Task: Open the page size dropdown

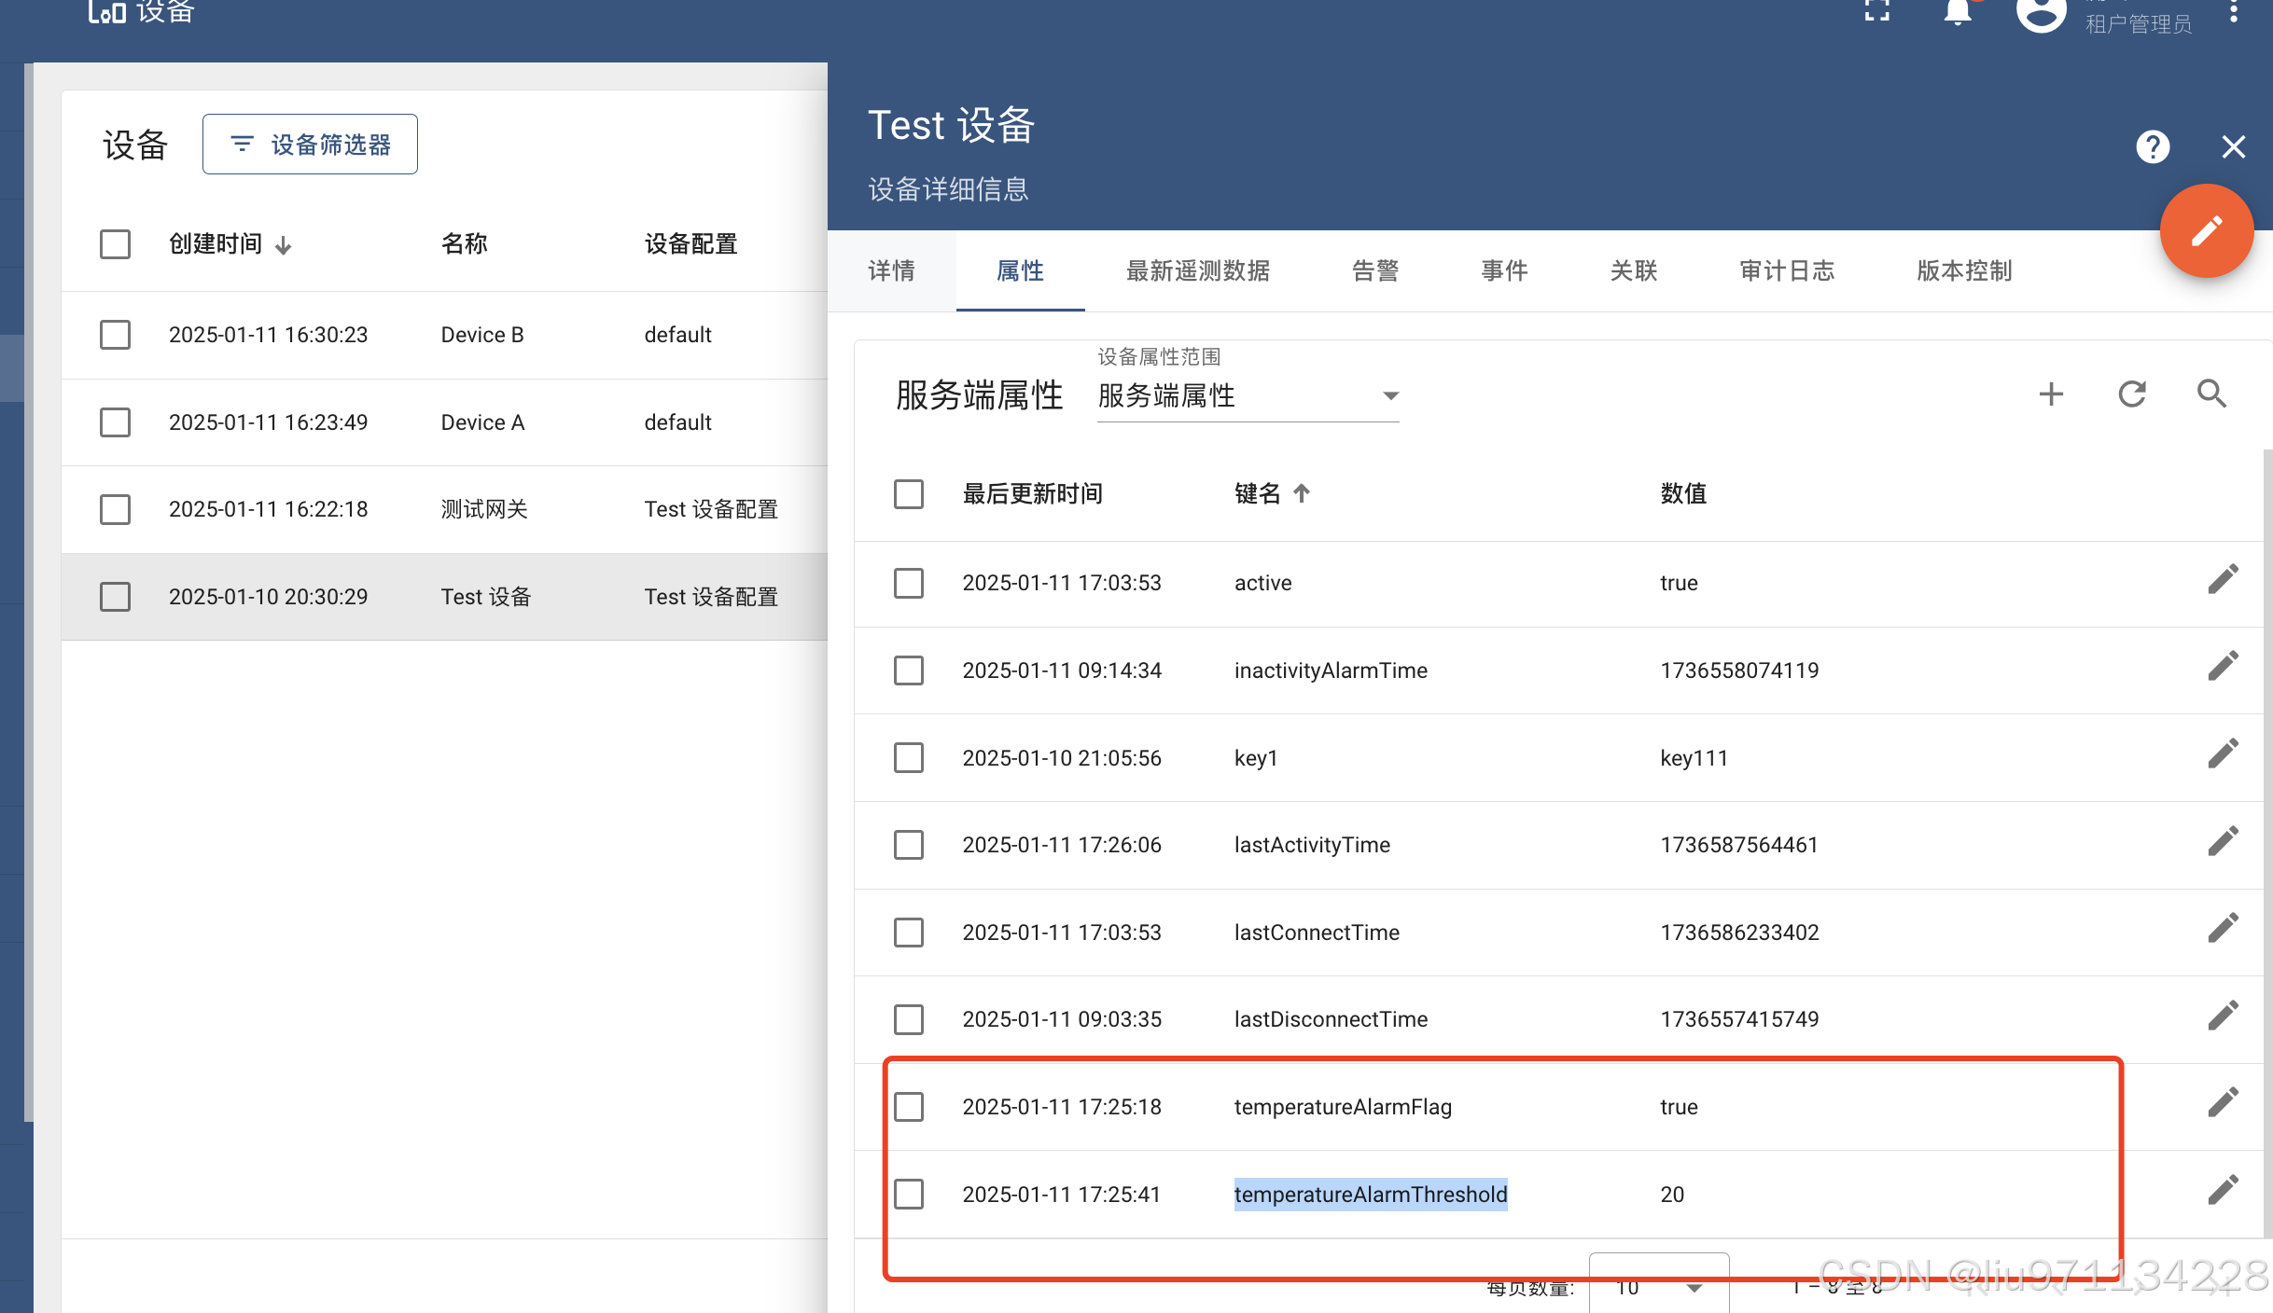Action: click(1658, 1287)
